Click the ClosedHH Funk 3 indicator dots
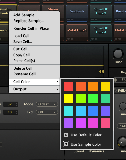 pos(94,19)
